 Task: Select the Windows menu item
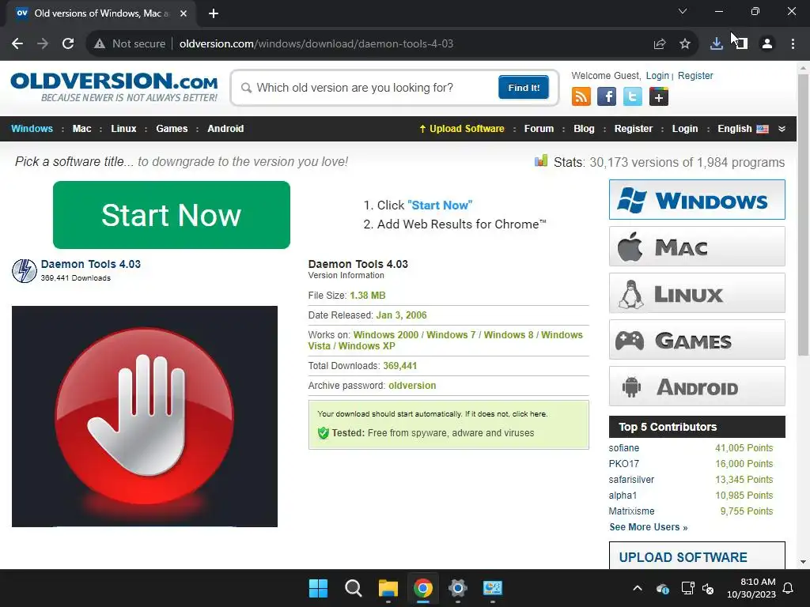click(x=32, y=129)
